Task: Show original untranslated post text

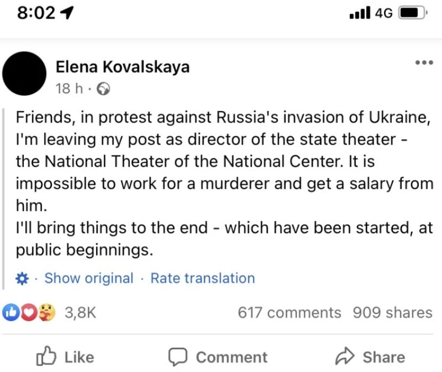Action: pyautogui.click(x=89, y=278)
